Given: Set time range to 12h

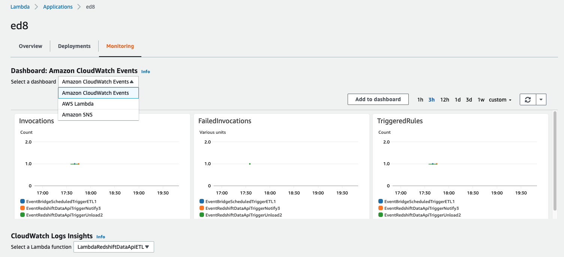Looking at the screenshot, I should tap(445, 100).
